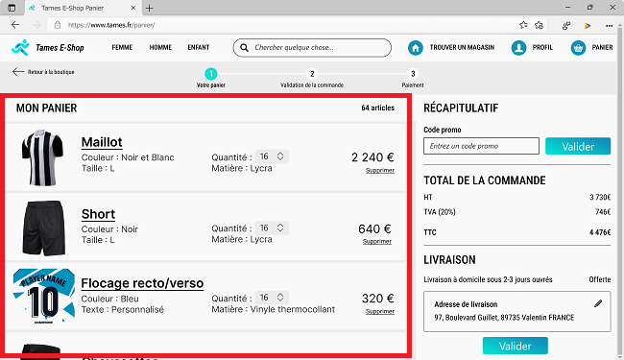Open the tab actions menu icon
This screenshot has height=360, width=624.
point(12,8)
